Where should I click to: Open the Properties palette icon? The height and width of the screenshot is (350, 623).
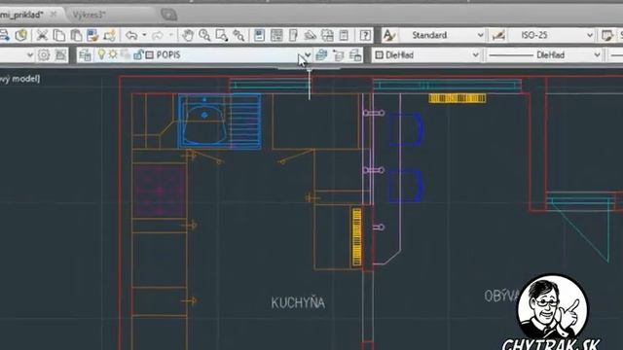click(x=259, y=35)
